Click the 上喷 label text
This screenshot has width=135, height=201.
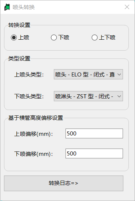(24, 38)
